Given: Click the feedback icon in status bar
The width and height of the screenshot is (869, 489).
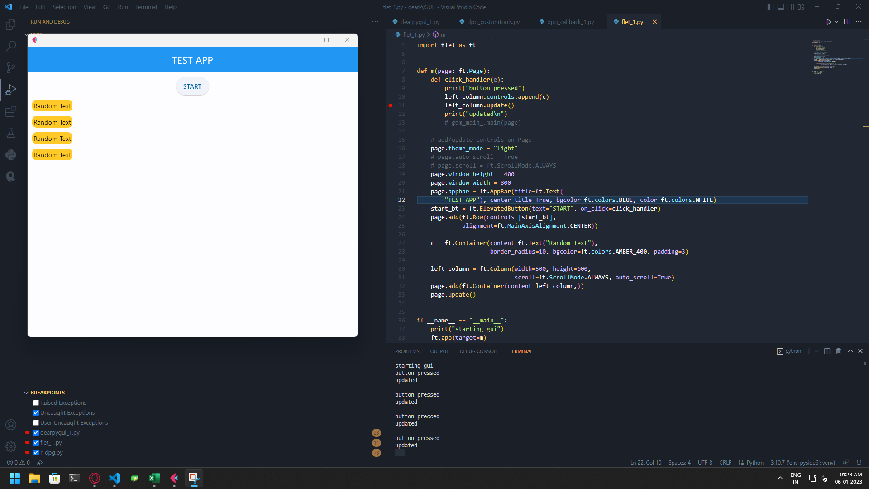Looking at the screenshot, I should point(845,463).
